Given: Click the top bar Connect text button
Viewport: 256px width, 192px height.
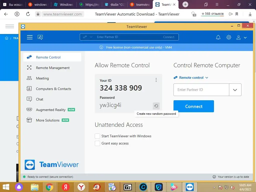Looking at the screenshot, I should pyautogui.click(x=168, y=37).
